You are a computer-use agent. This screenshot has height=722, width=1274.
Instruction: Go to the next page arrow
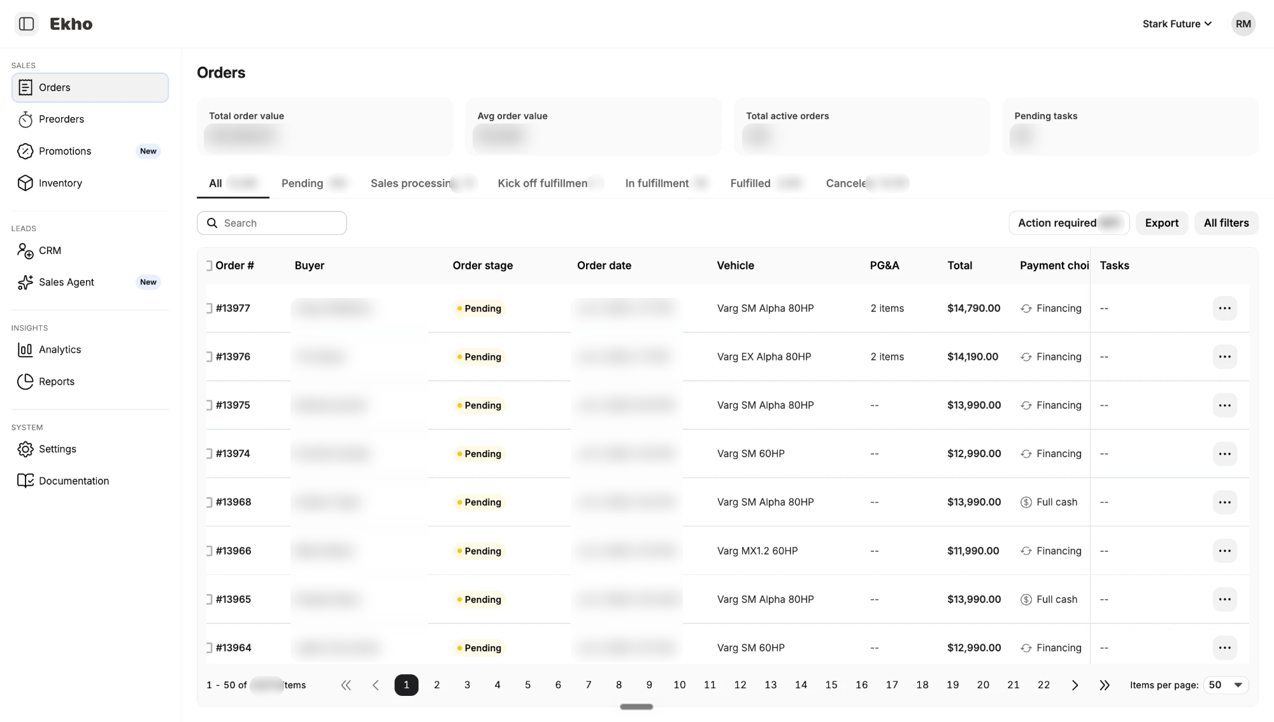tap(1075, 685)
